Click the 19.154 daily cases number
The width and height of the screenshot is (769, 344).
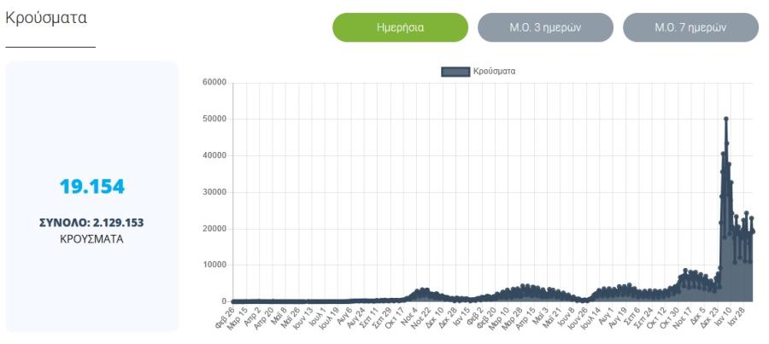pos(92,187)
